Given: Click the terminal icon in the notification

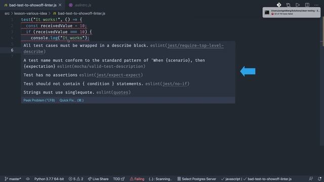Looking at the screenshot, I should 267,12.
